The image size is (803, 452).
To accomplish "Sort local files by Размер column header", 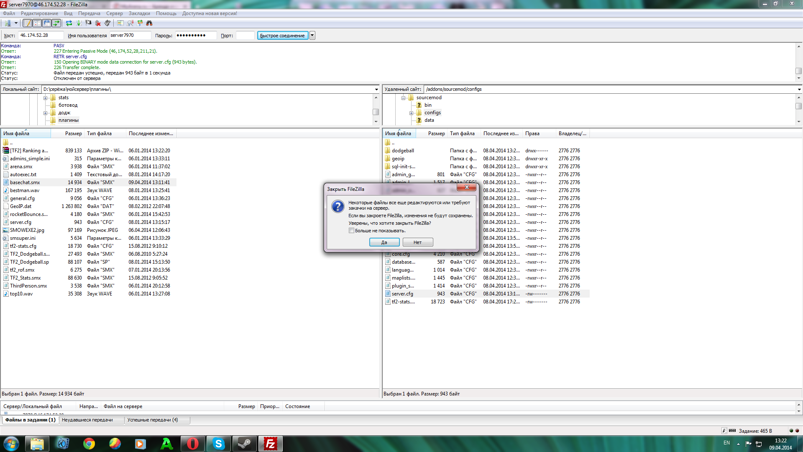I will click(67, 134).
